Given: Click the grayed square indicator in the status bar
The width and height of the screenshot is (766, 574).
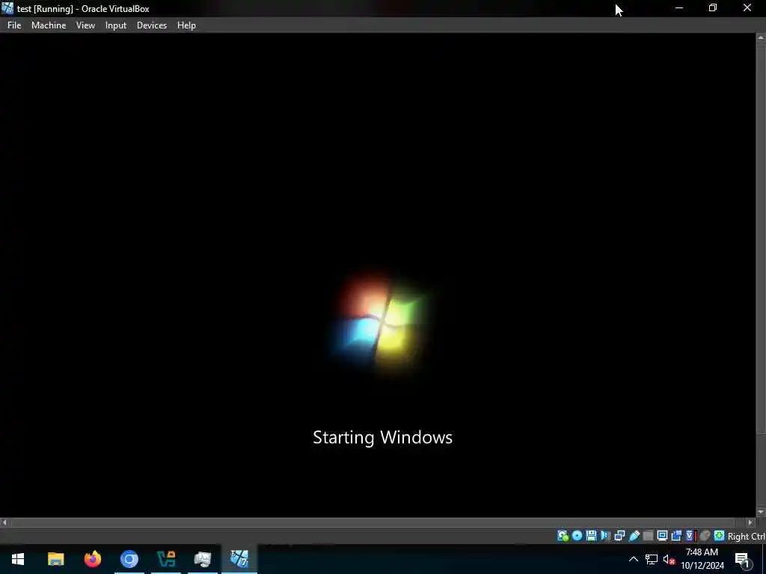Looking at the screenshot, I should click(x=649, y=536).
